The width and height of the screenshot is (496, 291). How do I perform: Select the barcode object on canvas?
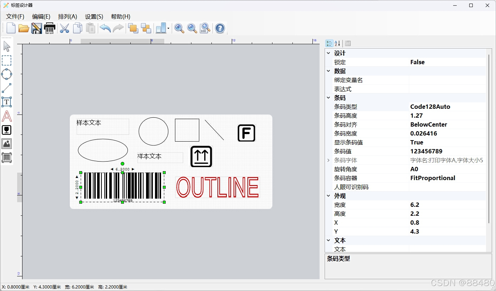click(x=122, y=187)
